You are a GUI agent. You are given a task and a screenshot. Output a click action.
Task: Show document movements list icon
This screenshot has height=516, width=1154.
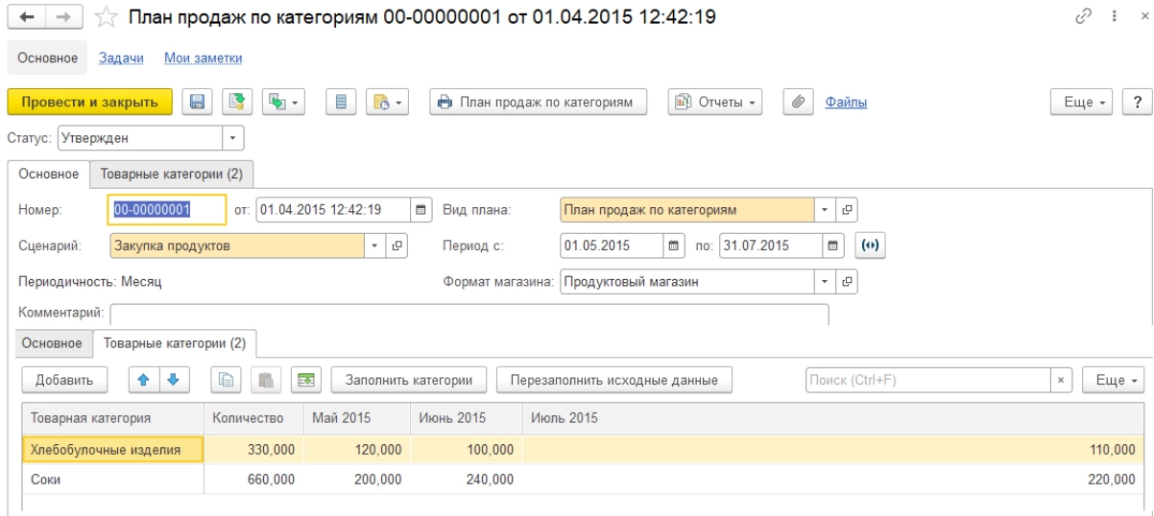(x=340, y=102)
